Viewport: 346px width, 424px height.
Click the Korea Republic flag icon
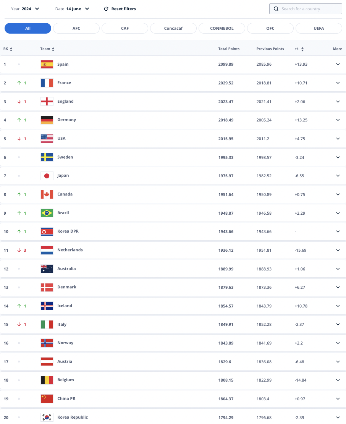point(47,417)
